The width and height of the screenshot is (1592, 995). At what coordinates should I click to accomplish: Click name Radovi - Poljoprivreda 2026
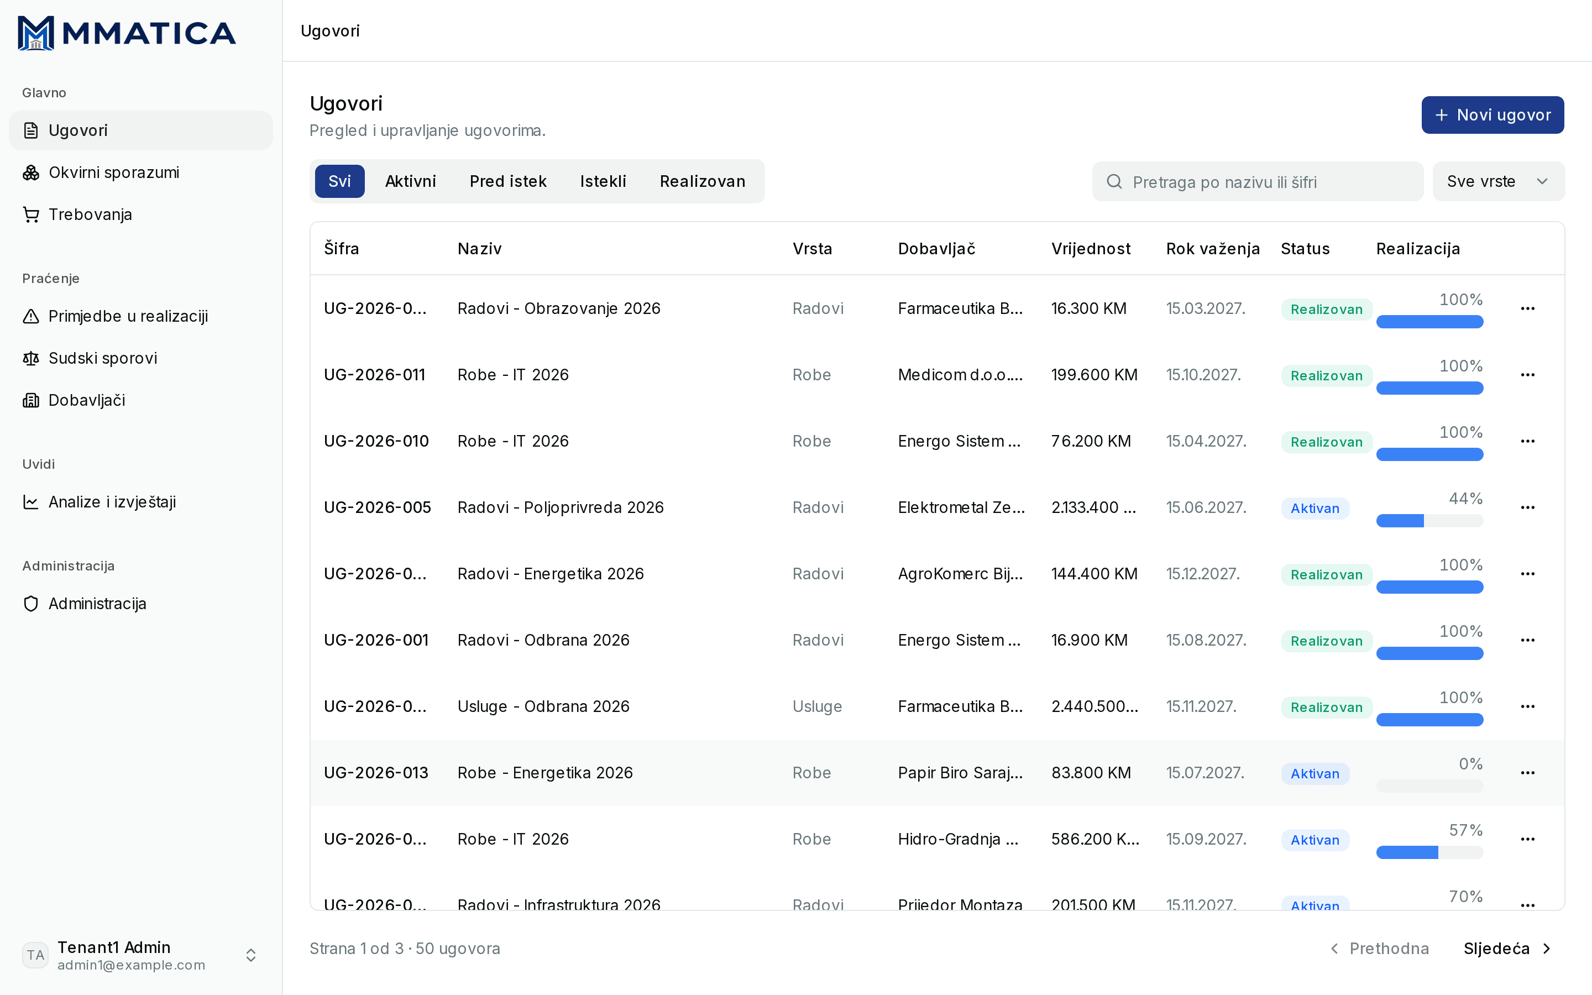561,507
